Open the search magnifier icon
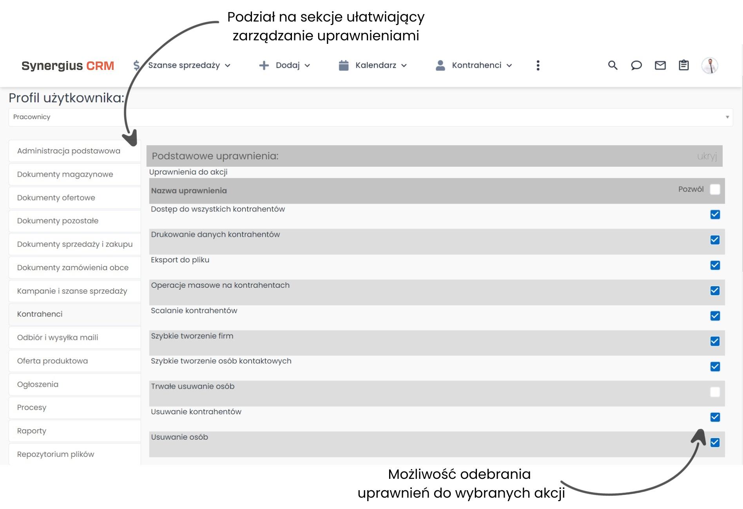Screen dimensions: 743x509 pyautogui.click(x=613, y=65)
